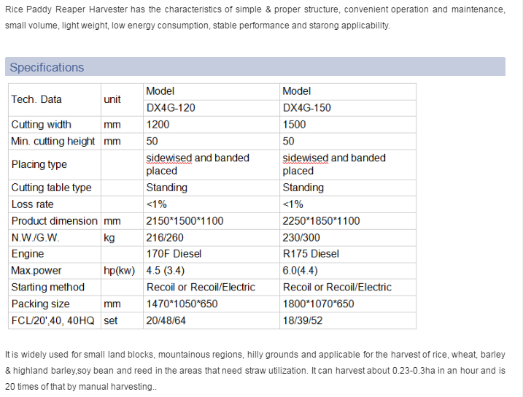This screenshot has width=523, height=397.
Task: Click the Min. cutting height label
Action: (x=53, y=141)
